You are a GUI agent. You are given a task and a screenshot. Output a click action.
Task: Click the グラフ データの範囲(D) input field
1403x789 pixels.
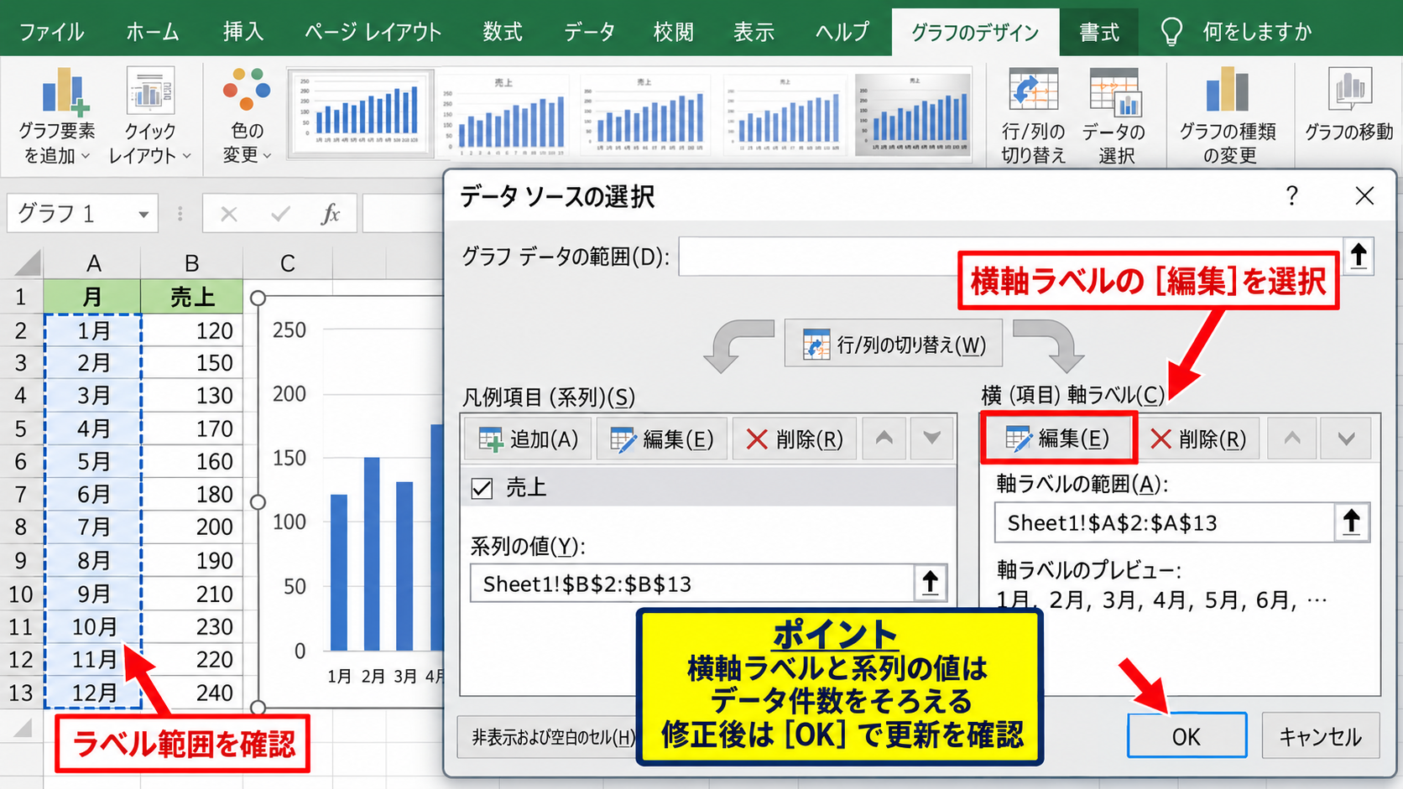1010,256
